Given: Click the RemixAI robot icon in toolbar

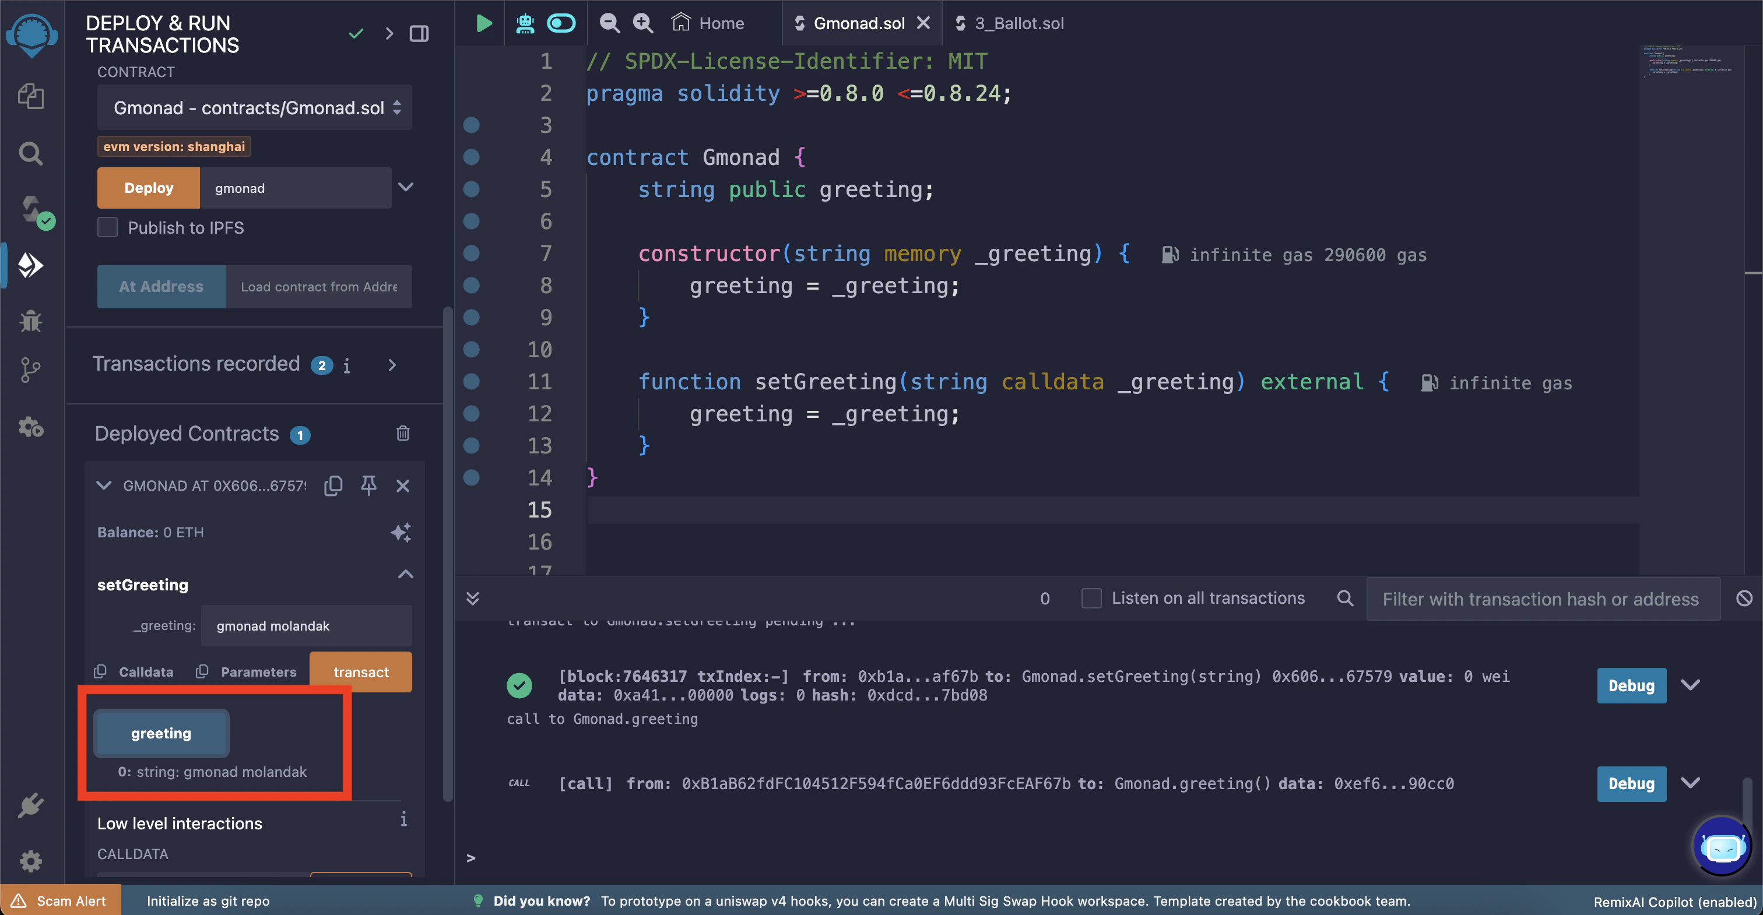Looking at the screenshot, I should tap(525, 23).
